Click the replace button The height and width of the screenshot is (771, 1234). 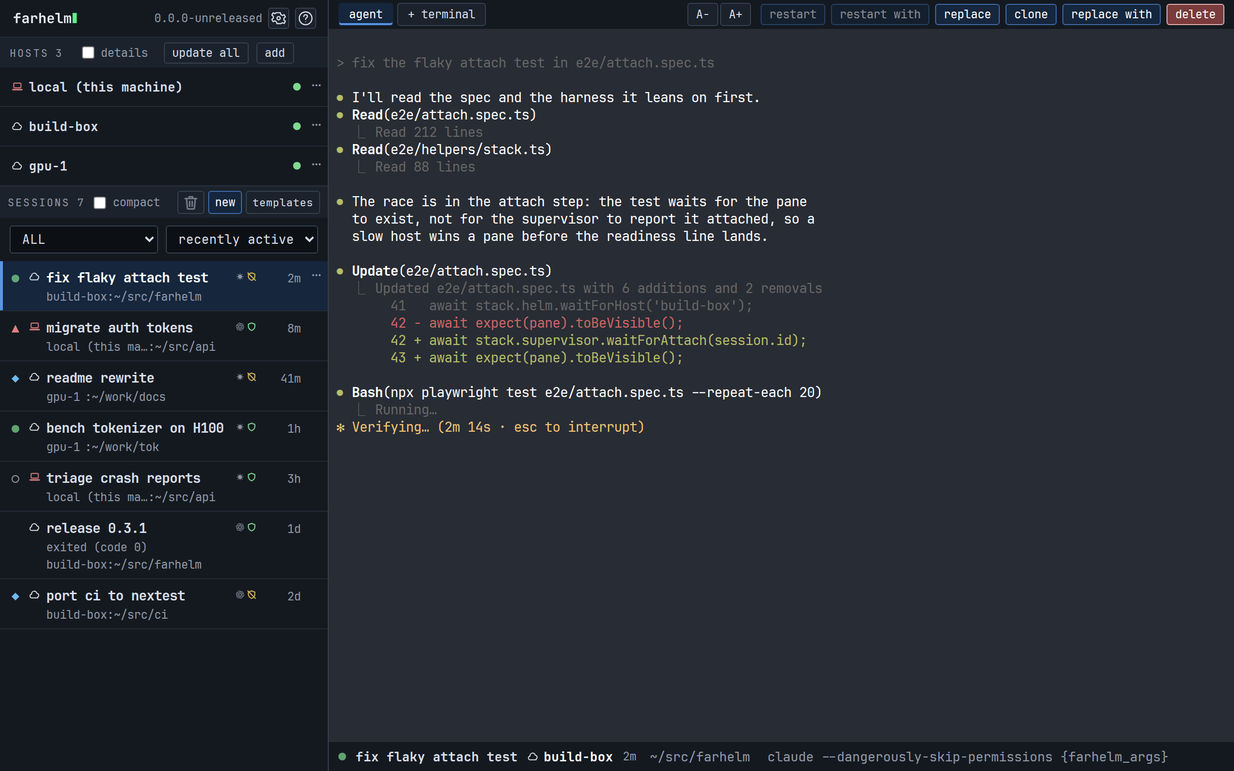pyautogui.click(x=967, y=14)
